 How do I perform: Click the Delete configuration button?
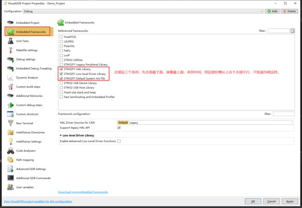tap(289, 11)
